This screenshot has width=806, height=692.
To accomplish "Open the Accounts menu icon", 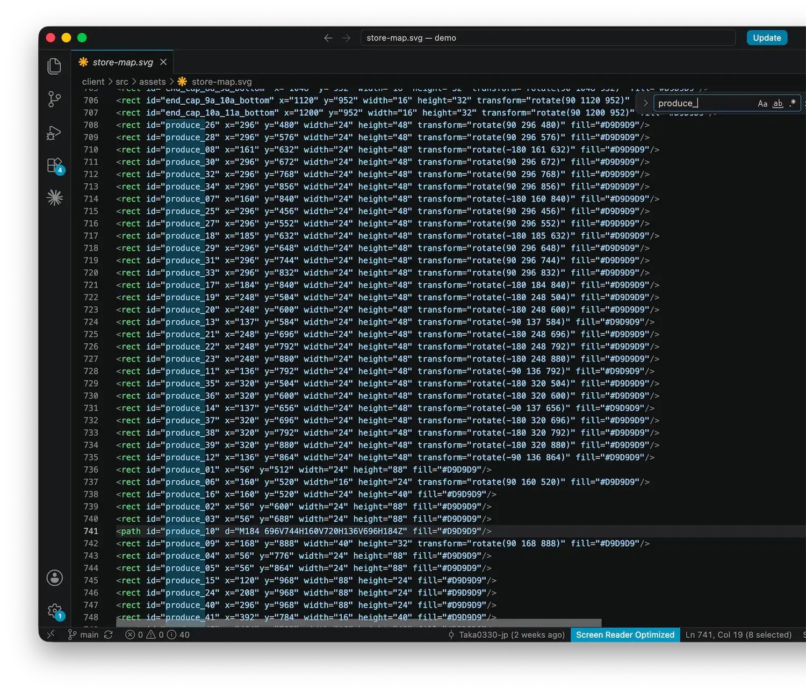I will (x=54, y=578).
